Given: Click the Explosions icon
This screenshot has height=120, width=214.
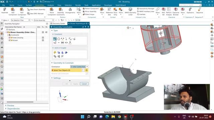Looking at the screenshot, I should pyautogui.click(x=190, y=11).
